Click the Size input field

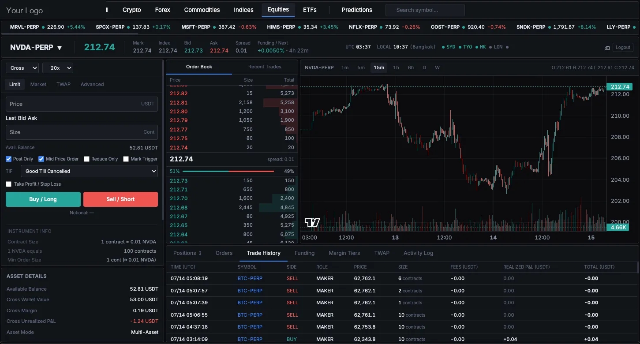click(x=82, y=132)
